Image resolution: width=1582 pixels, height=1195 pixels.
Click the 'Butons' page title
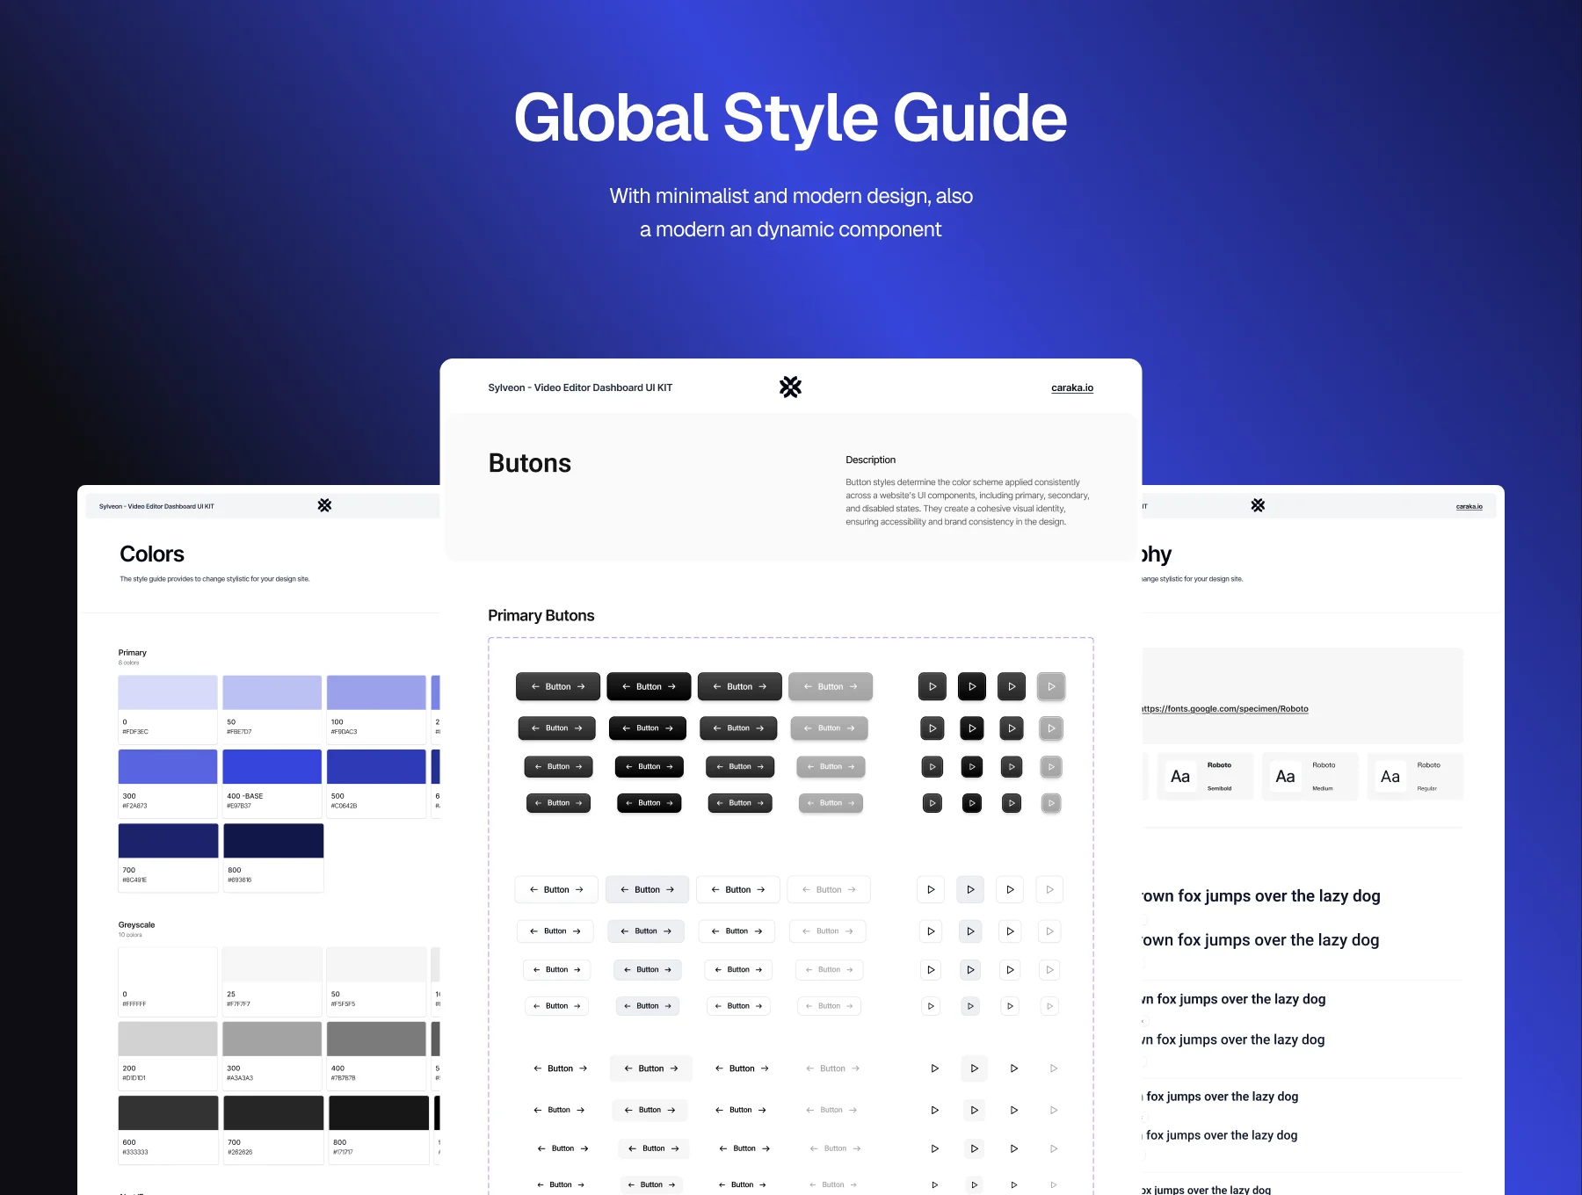(x=530, y=463)
